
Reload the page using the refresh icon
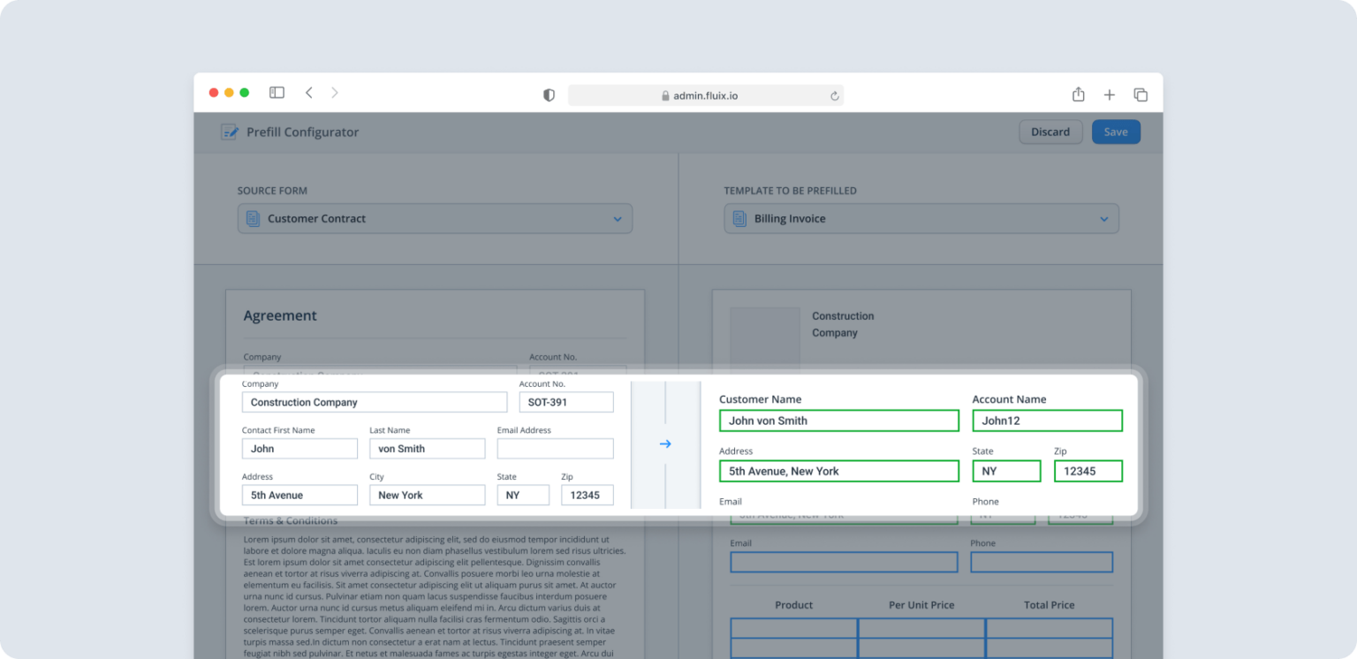tap(834, 95)
